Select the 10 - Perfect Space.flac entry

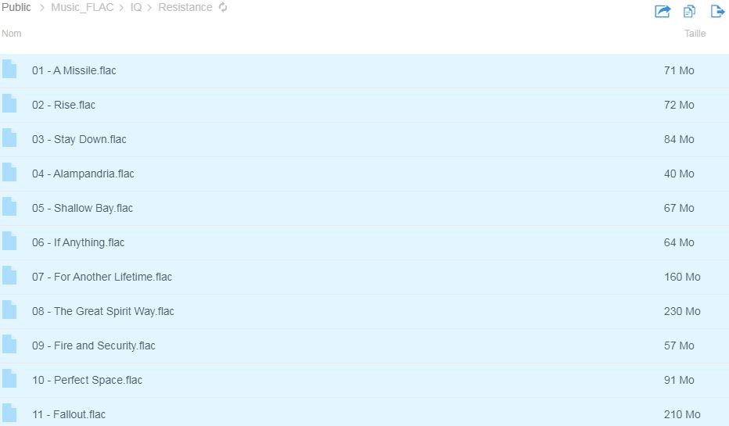pos(87,380)
